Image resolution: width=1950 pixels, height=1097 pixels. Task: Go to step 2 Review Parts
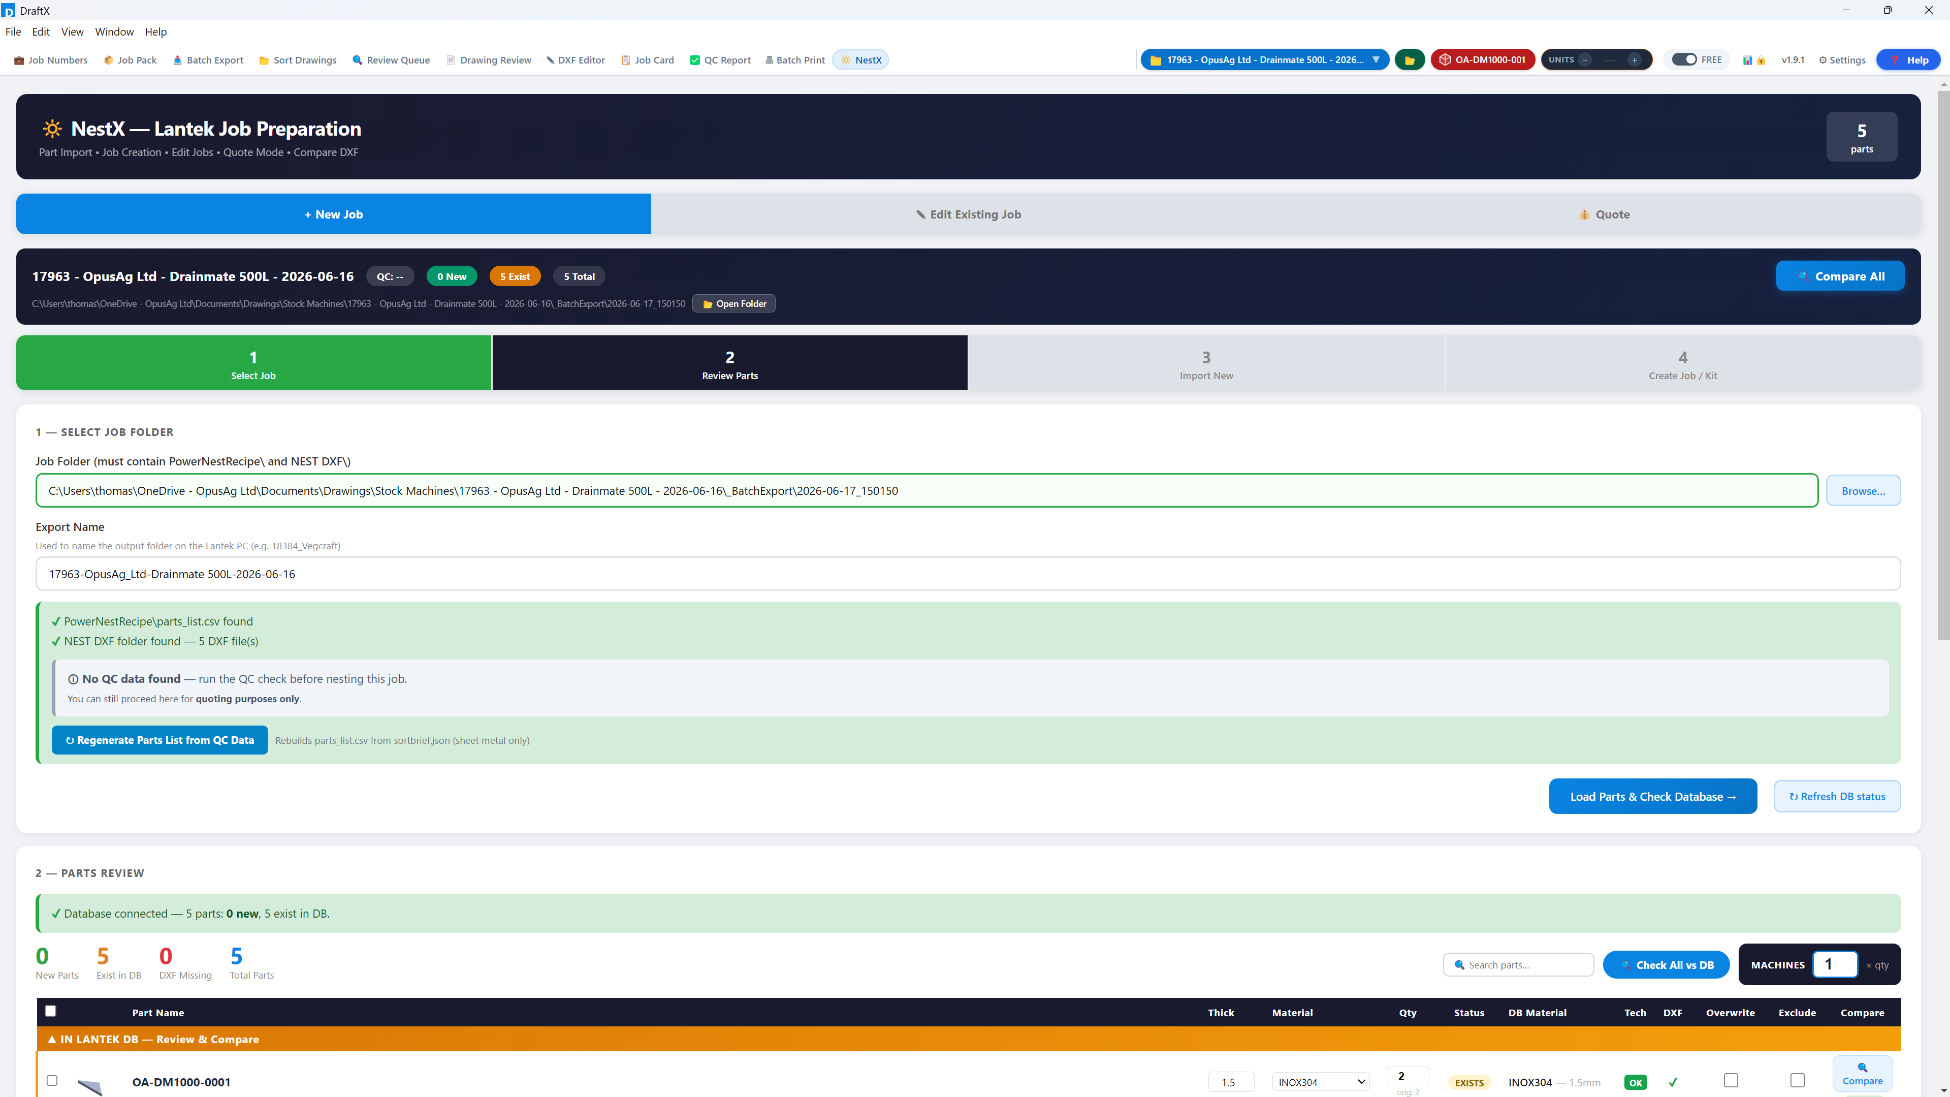point(730,363)
